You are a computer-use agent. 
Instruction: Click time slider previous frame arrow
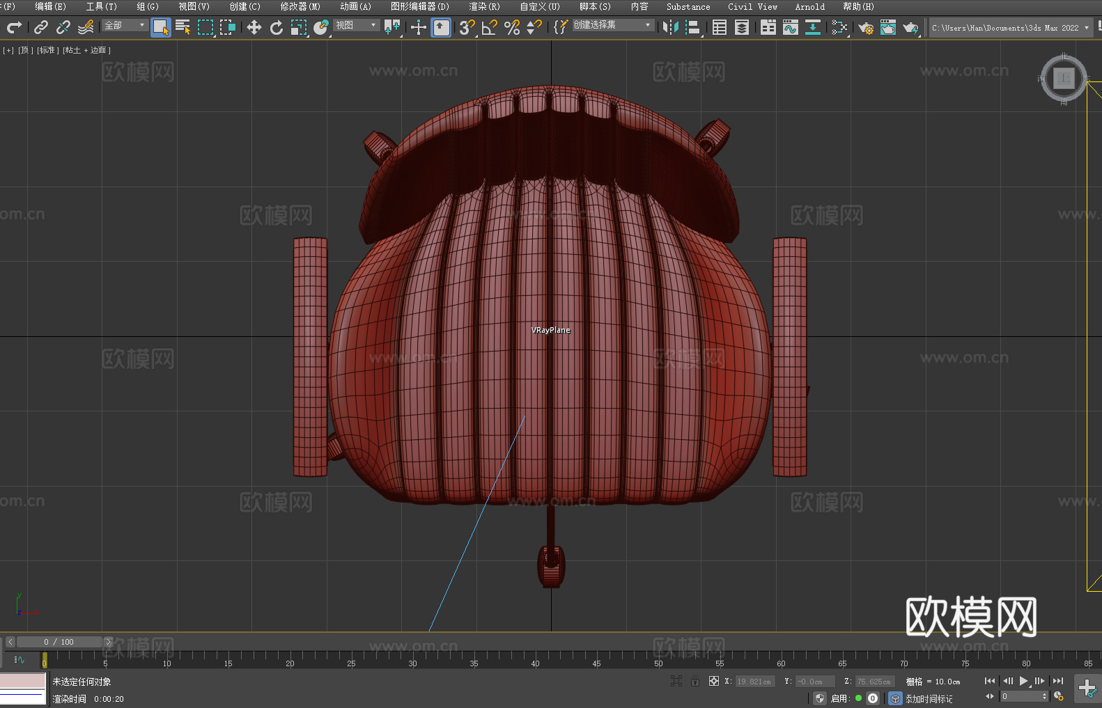[10, 642]
